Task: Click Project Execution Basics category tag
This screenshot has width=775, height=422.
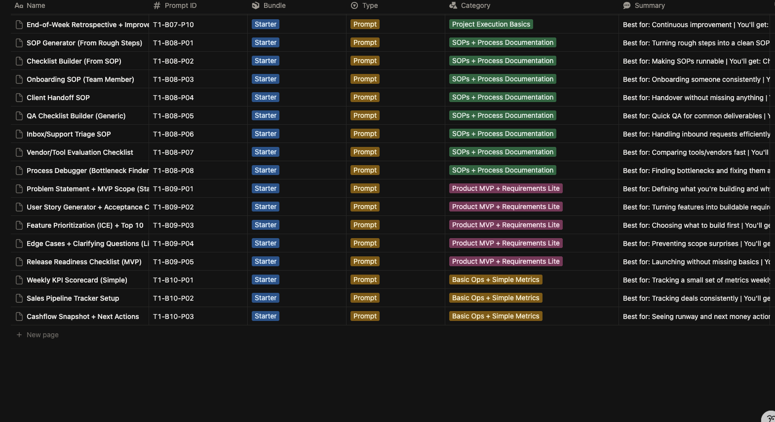Action: pyautogui.click(x=491, y=24)
